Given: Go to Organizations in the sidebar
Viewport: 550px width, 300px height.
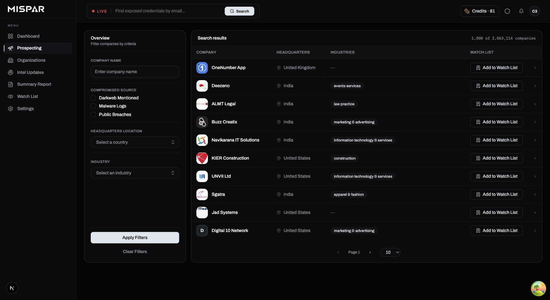Looking at the screenshot, I should coord(38,60).
